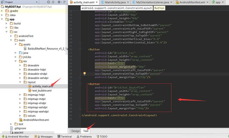Click the collapse all icon in Project panel
The image size is (229, 138).
(x=53, y=2)
